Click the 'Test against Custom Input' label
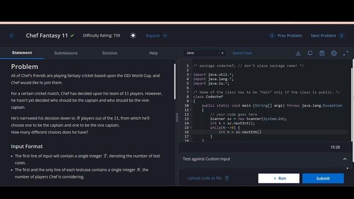This screenshot has height=199, width=354. click(x=206, y=159)
